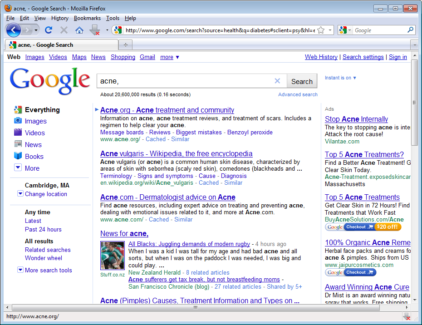
Task: Click the Firefox logo in the title bar
Action: click(8, 8)
